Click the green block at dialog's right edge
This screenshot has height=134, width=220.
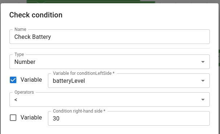pos(219,58)
